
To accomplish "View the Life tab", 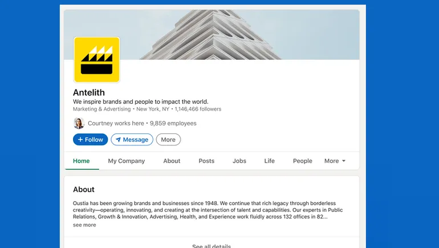I will [x=269, y=161].
